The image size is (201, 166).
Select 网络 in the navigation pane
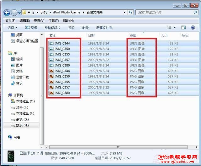(14, 137)
